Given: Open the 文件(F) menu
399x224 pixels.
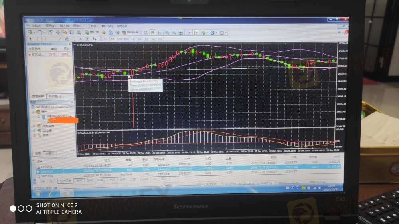Looking at the screenshot, I should [36, 25].
